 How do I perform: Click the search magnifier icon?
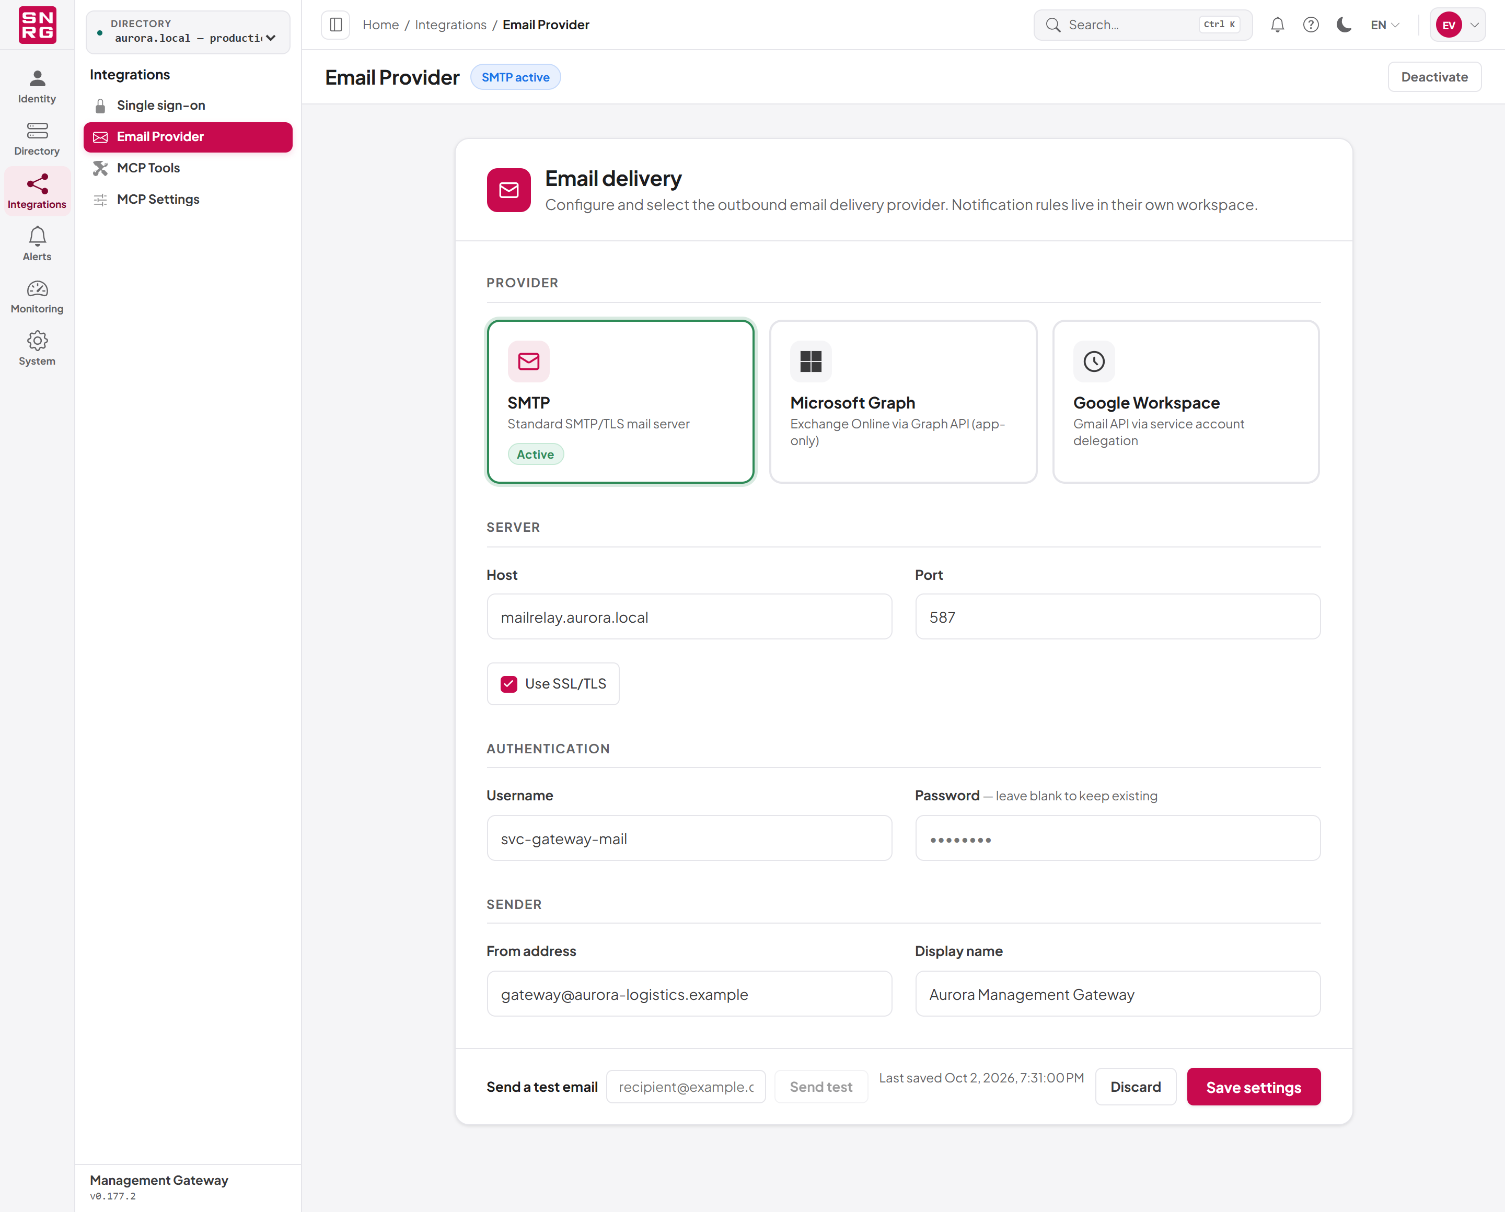click(x=1052, y=25)
